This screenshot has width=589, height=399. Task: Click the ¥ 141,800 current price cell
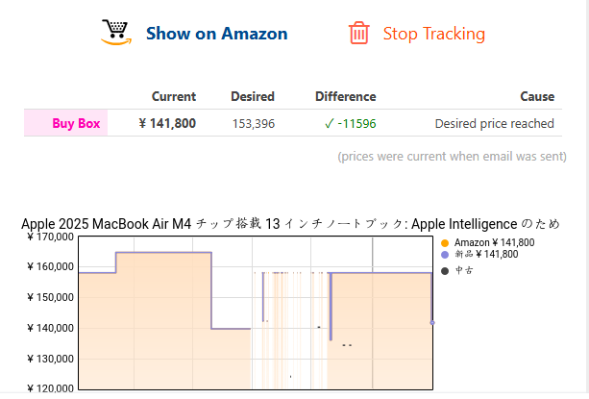(x=167, y=123)
